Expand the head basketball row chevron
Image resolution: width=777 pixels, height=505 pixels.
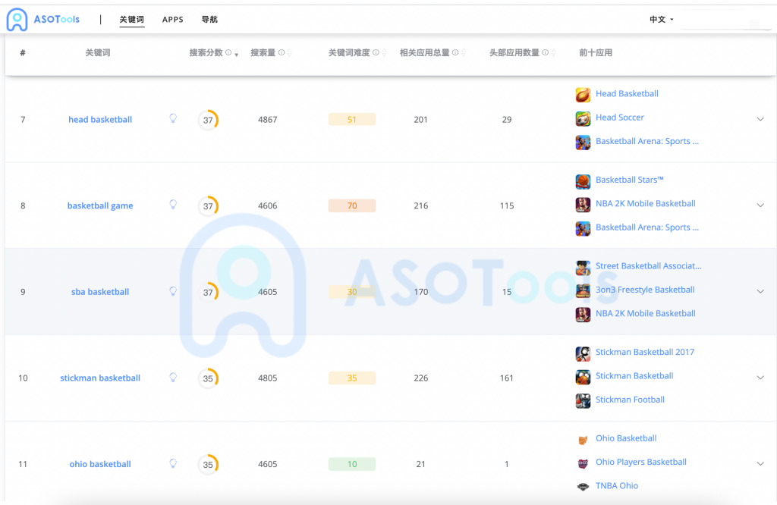(x=760, y=119)
